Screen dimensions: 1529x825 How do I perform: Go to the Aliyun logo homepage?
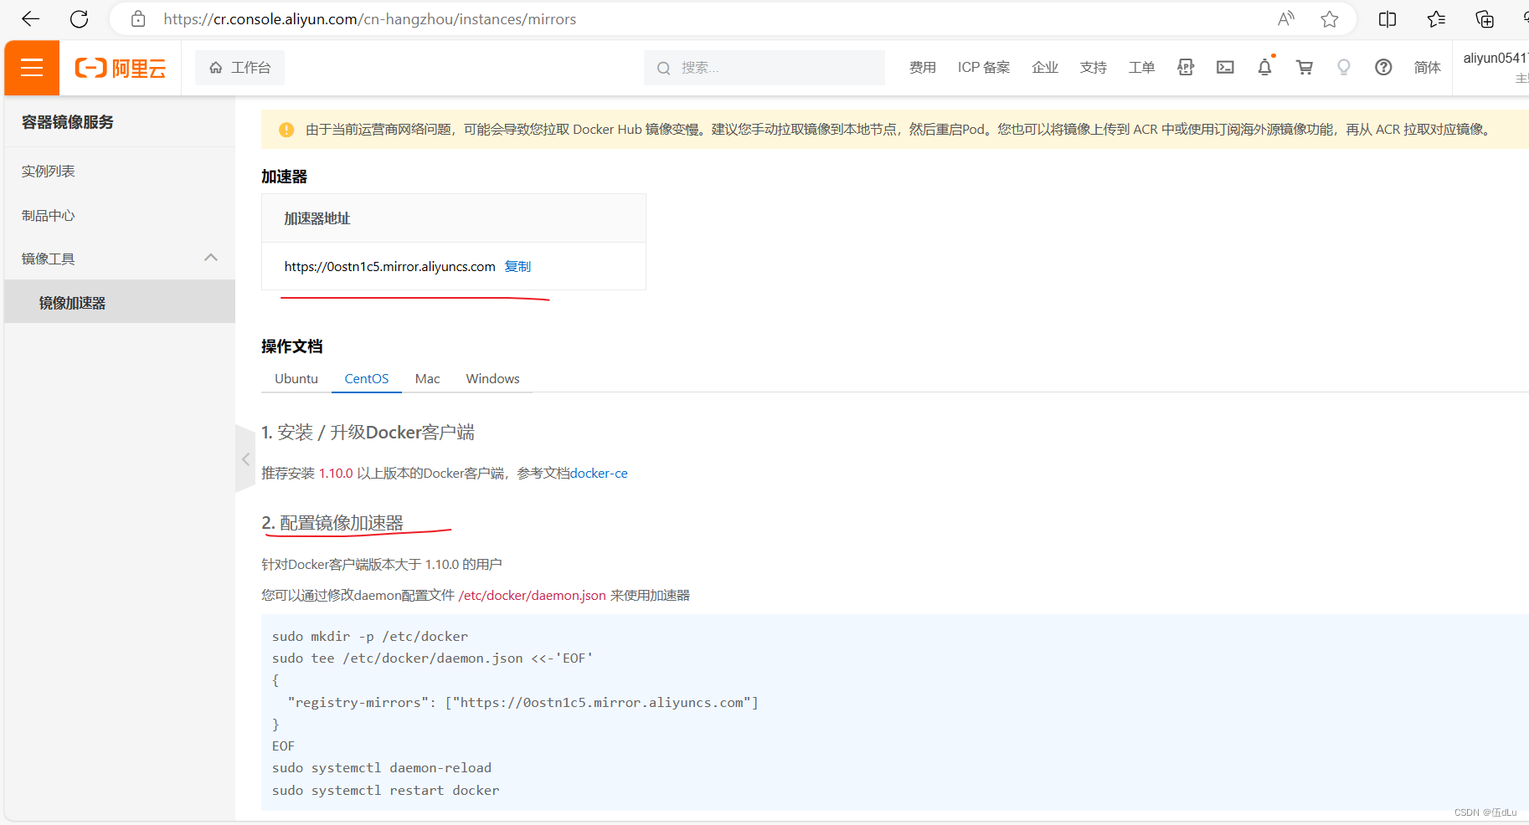(x=121, y=68)
